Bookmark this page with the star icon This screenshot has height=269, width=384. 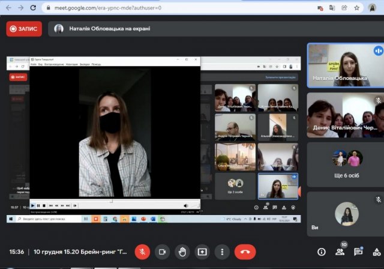tap(357, 8)
